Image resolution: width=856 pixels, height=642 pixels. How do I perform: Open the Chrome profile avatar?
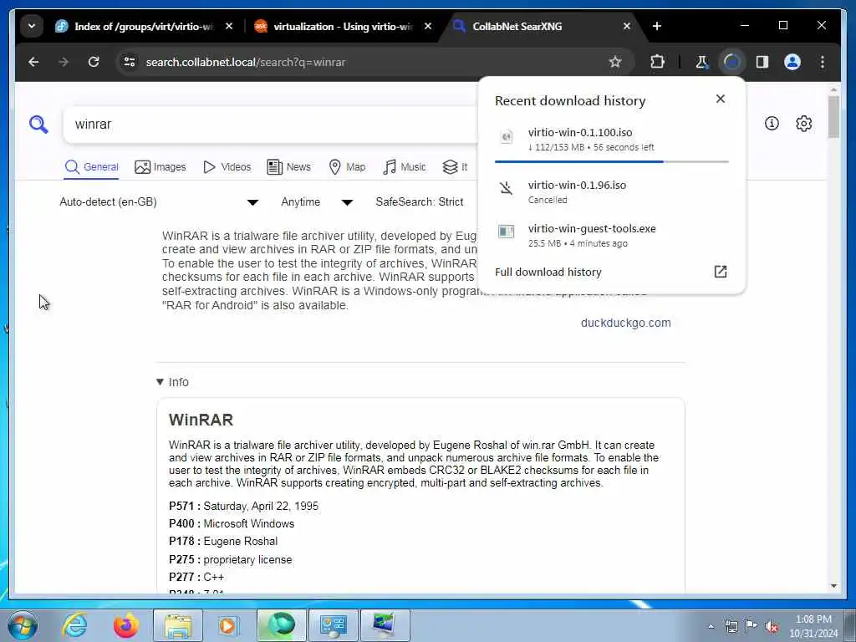[792, 62]
